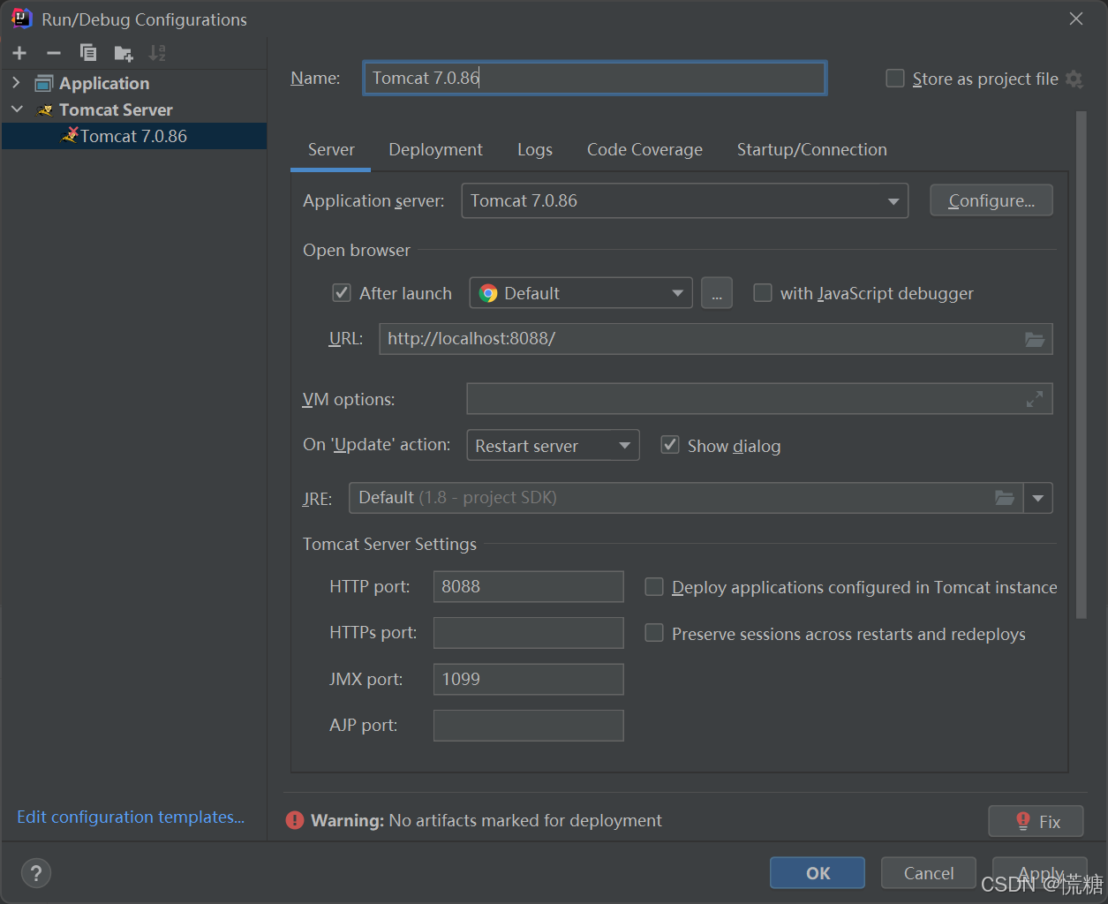
Task: Open the JRE dropdown arrow
Action: pos(1038,498)
